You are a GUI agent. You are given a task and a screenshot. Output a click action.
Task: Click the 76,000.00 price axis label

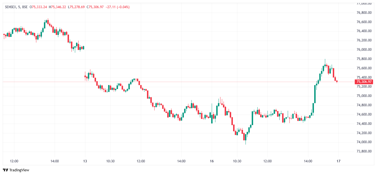(364, 50)
